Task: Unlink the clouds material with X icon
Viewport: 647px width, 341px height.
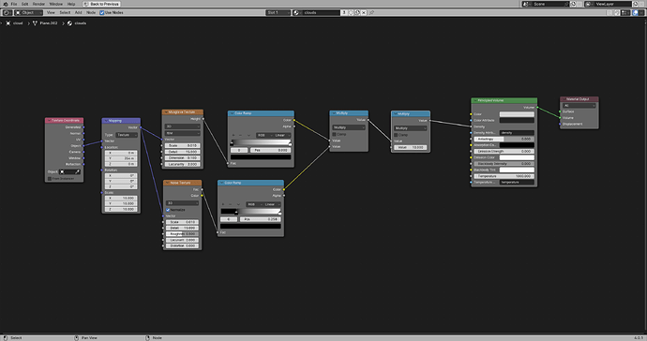Action: pos(364,13)
